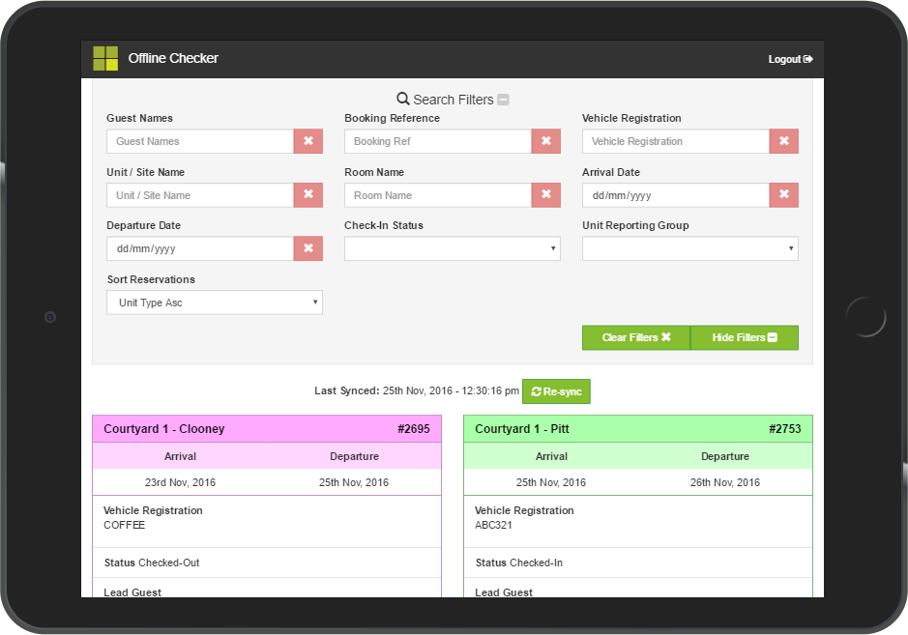Clear the Vehicle Registration field with X
Screen dimensions: 908x635
(783, 141)
